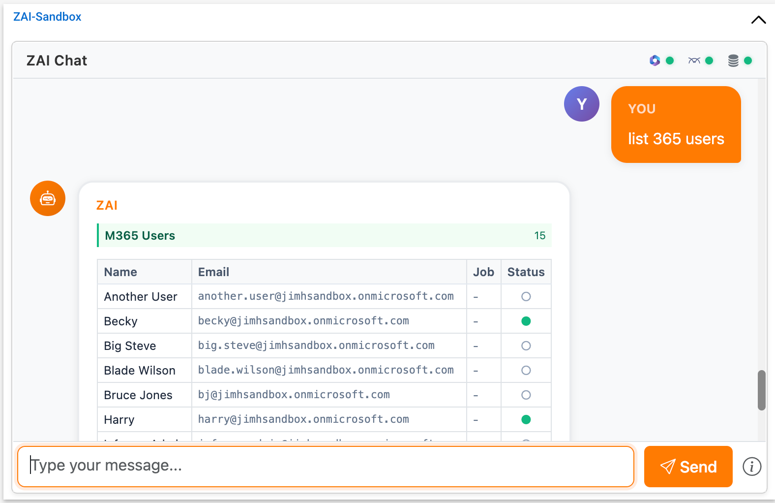The image size is (775, 503).
Task: Click the purple Y user avatar
Action: coord(582,104)
